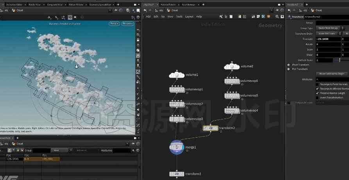Click the Rotate X value field
349x180 pixels.
pyautogui.click(x=328, y=44)
